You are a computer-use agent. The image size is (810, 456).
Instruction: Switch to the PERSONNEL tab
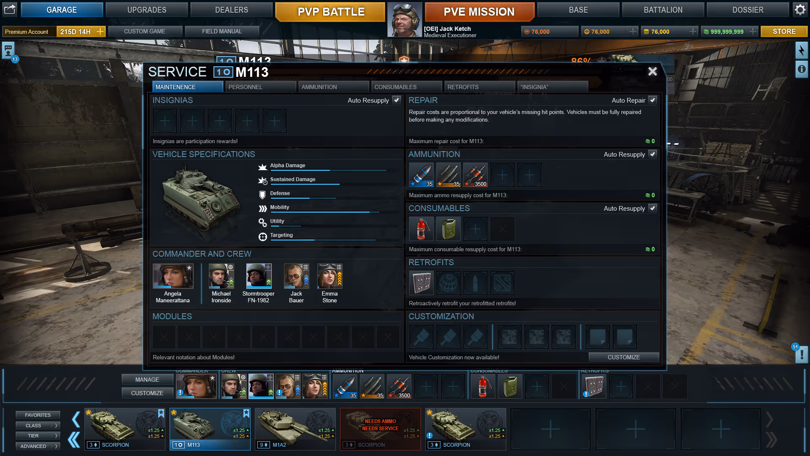coord(260,87)
